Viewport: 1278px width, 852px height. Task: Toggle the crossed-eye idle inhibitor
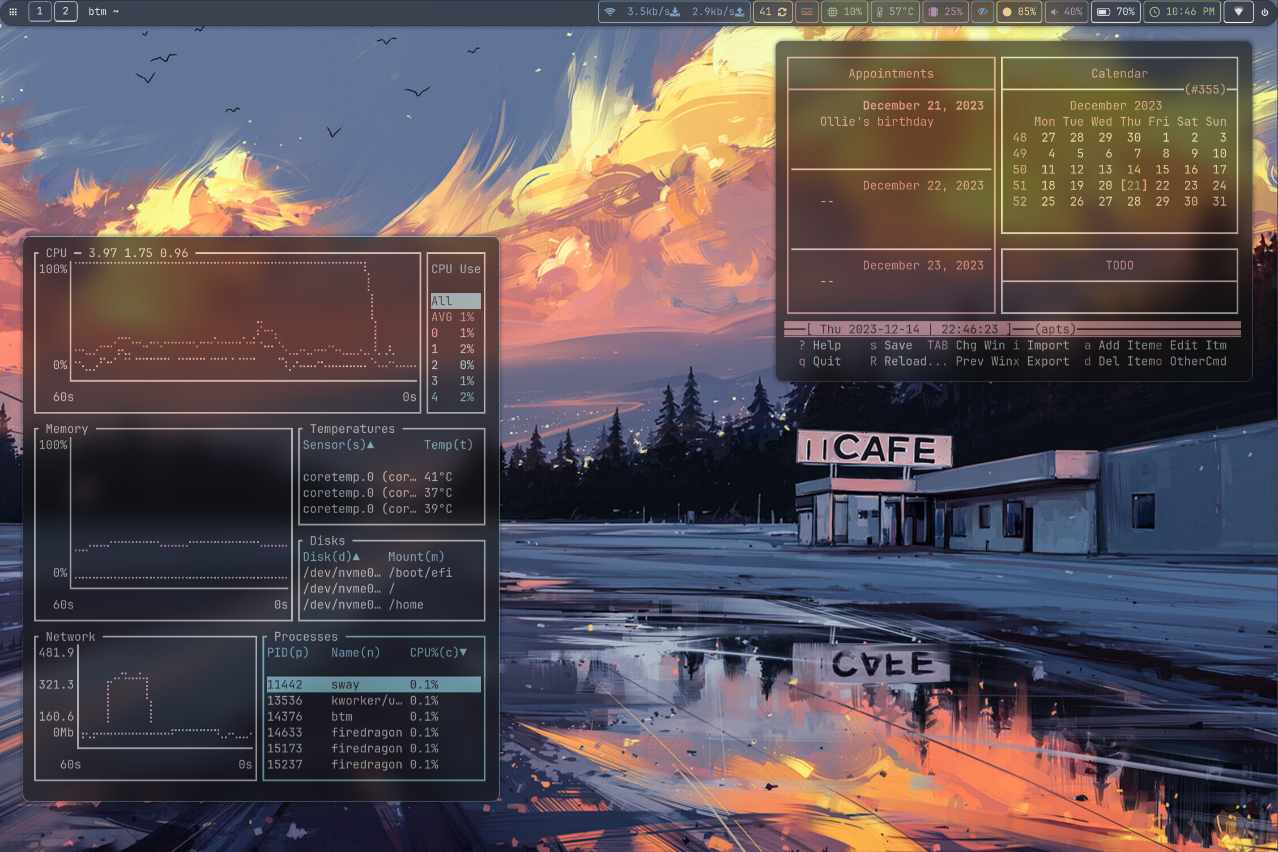[x=982, y=11]
